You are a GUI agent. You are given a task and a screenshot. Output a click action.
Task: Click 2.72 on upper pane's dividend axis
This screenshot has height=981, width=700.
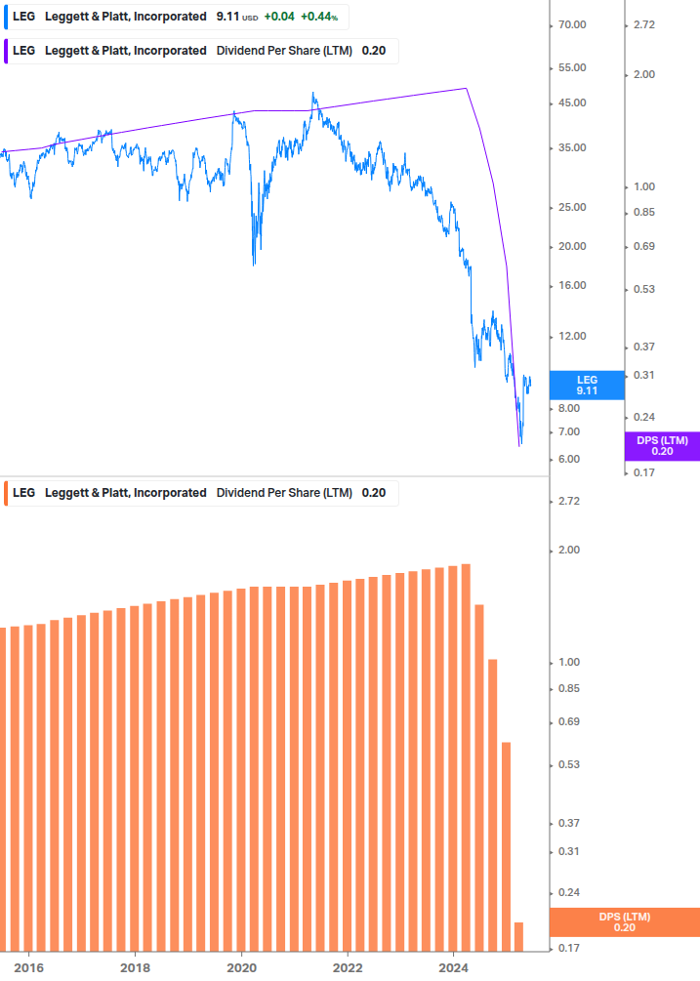click(x=643, y=25)
